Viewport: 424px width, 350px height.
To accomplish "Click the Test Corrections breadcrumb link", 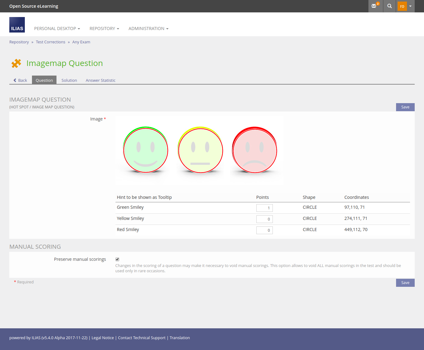I will pyautogui.click(x=51, y=42).
